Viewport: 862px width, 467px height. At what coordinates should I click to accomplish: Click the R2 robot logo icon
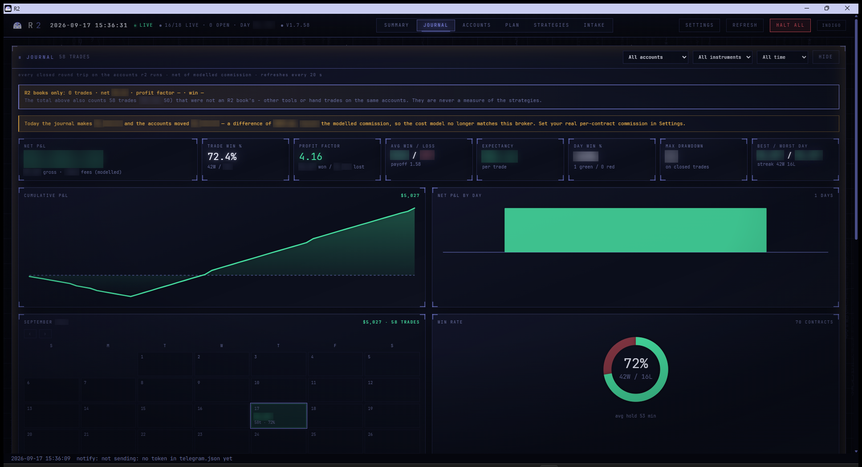pyautogui.click(x=17, y=25)
